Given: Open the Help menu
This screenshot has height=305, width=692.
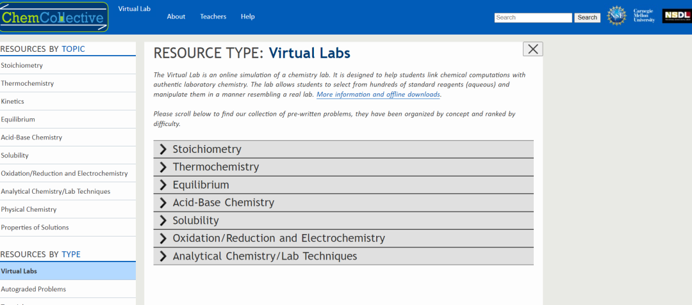Looking at the screenshot, I should (x=247, y=17).
